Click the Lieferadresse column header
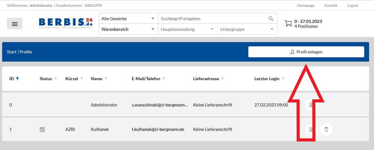374x150 pixels. pos(206,79)
